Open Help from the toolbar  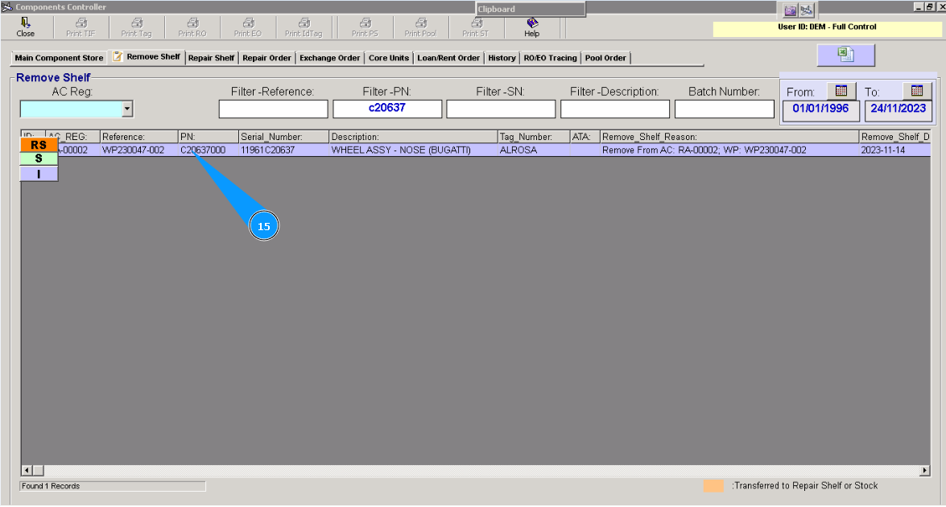point(531,27)
